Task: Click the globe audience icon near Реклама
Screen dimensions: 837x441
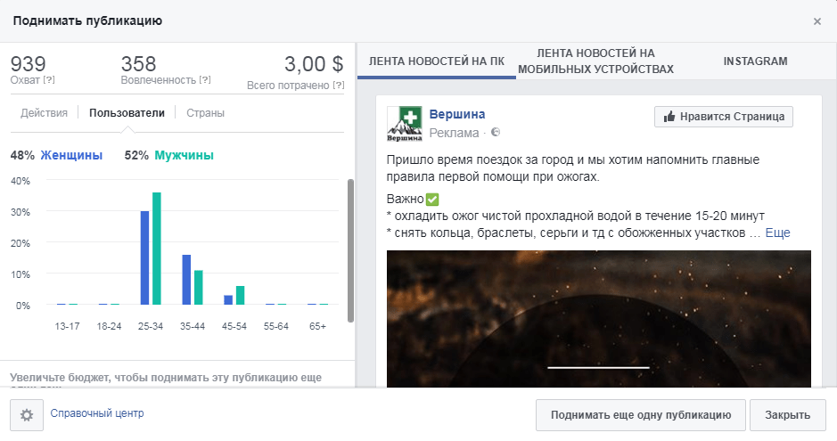Action: coord(496,132)
